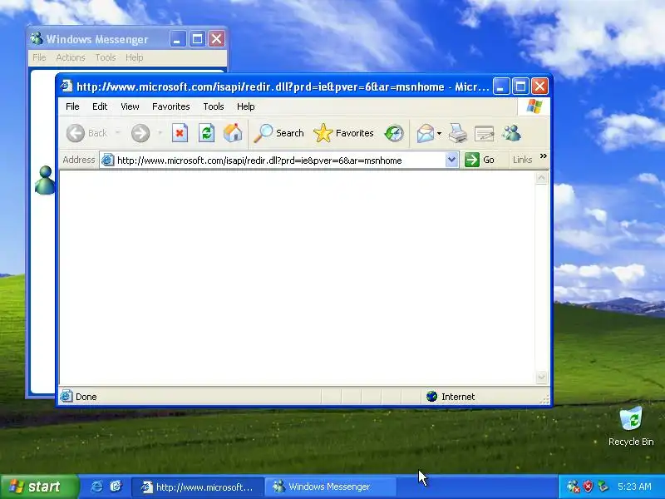
Task: Launch Internet Explorer from Quick Launch
Action: click(96, 487)
